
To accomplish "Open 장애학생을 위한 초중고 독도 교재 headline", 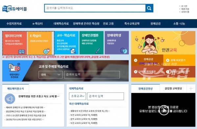I will 39,97.
